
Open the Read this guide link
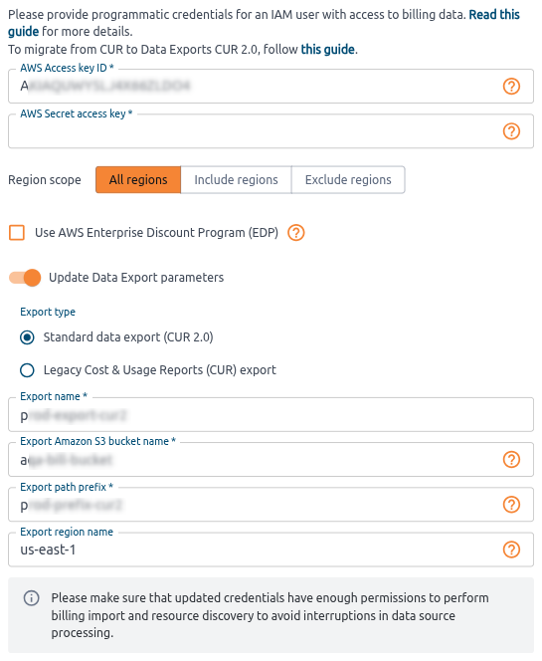click(x=494, y=15)
